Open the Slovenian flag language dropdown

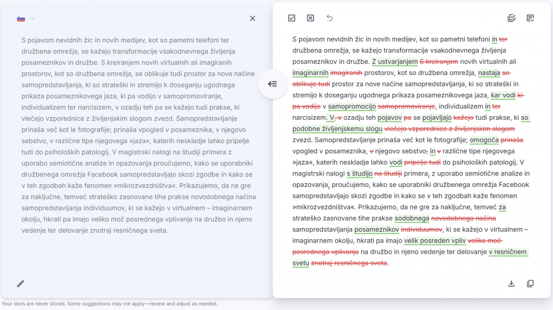point(25,19)
